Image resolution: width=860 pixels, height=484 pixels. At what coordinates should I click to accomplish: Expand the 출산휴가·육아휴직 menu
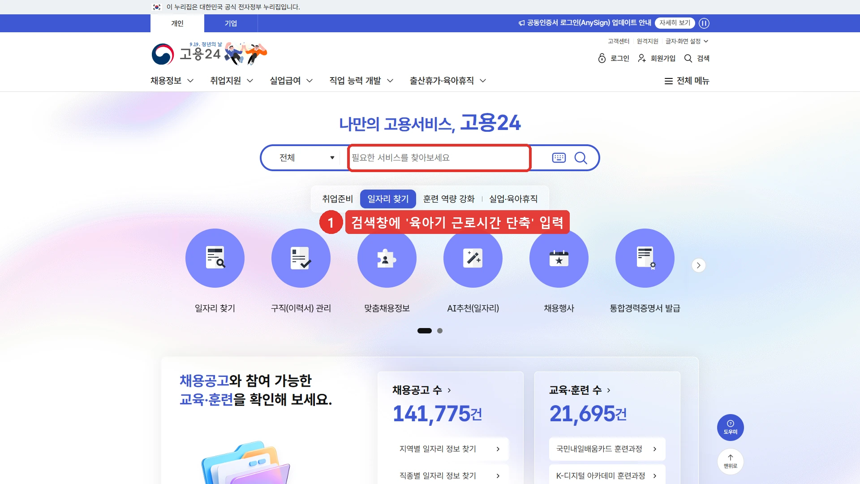click(x=448, y=81)
